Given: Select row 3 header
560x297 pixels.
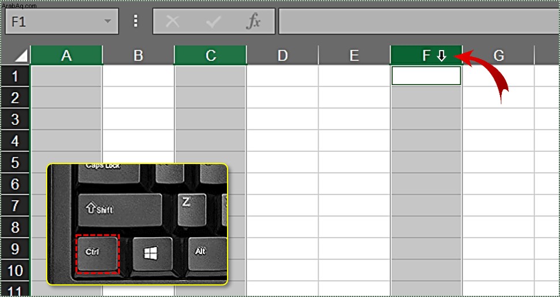Looking at the screenshot, I should pos(16,119).
